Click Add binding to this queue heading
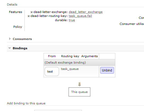The width and height of the screenshot is (144, 111). click(26, 103)
